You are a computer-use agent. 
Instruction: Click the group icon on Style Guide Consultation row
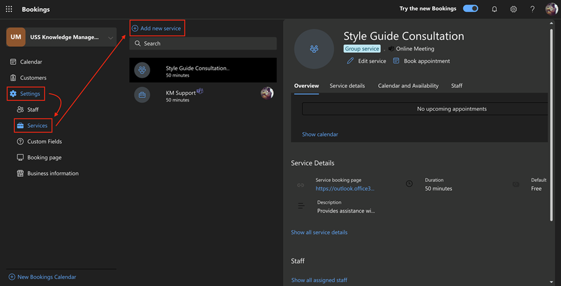[142, 70]
